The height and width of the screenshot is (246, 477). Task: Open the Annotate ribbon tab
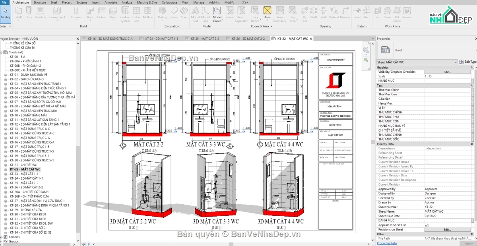(x=111, y=2)
